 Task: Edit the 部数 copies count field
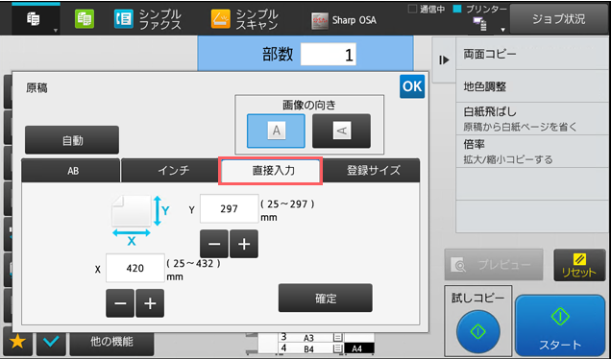click(329, 55)
